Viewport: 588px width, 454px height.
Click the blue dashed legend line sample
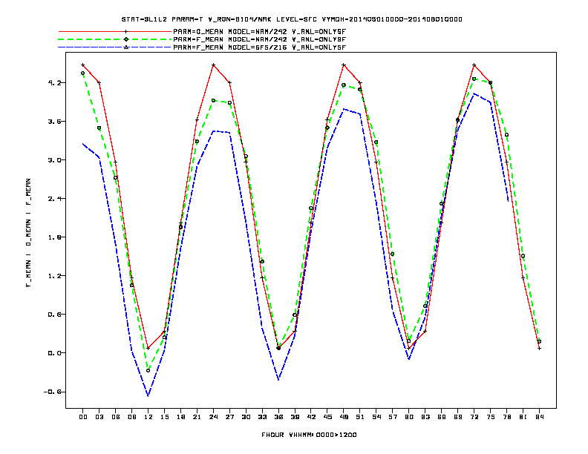[x=115, y=47]
